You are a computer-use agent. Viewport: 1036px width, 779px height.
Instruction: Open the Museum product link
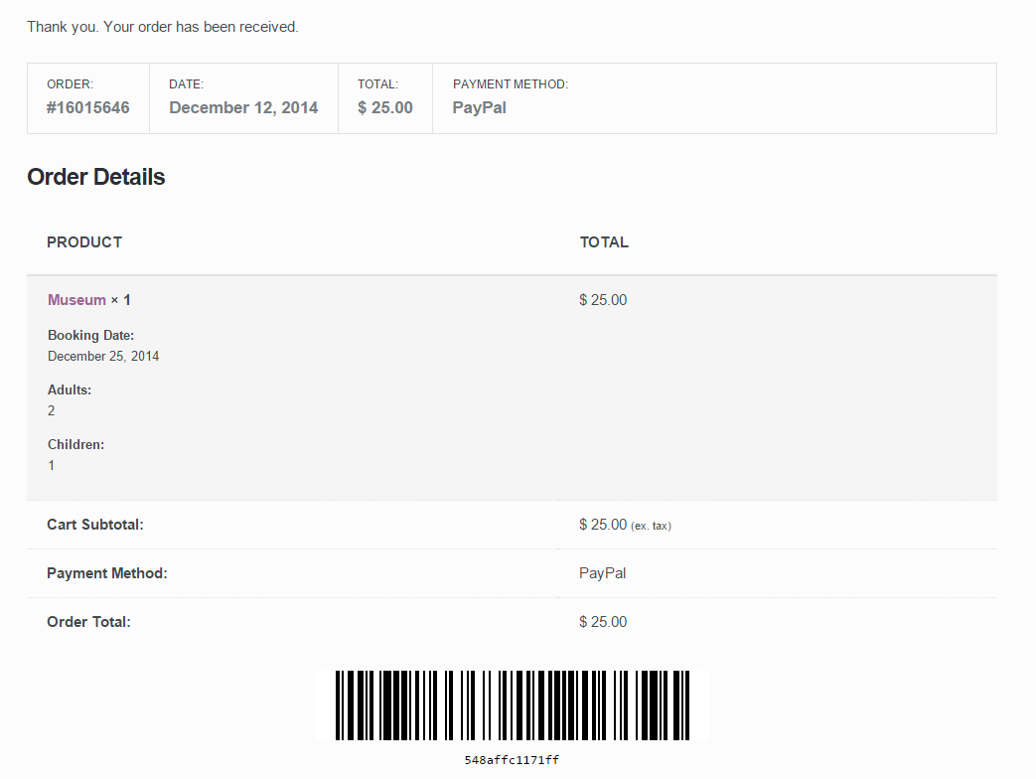(x=76, y=300)
